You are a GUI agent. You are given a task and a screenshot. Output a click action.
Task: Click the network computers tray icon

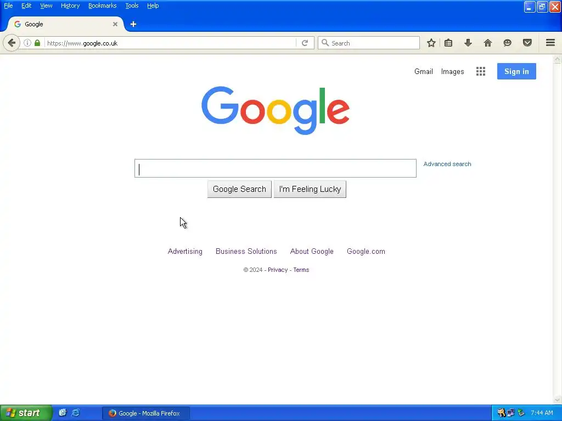[511, 413]
